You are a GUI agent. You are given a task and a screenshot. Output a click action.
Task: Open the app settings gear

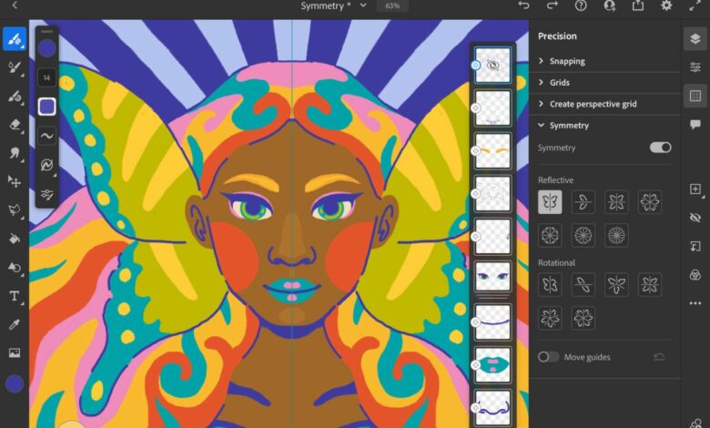coord(666,5)
